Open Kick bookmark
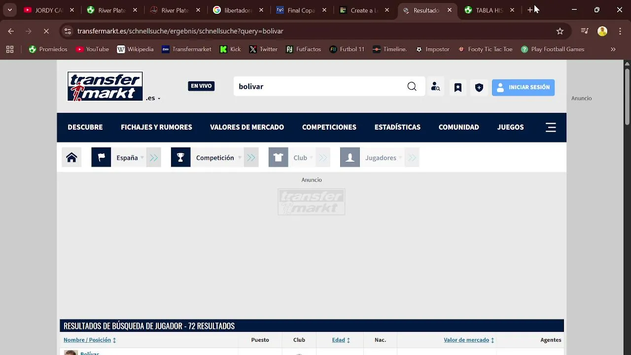631x355 pixels. tap(230, 49)
